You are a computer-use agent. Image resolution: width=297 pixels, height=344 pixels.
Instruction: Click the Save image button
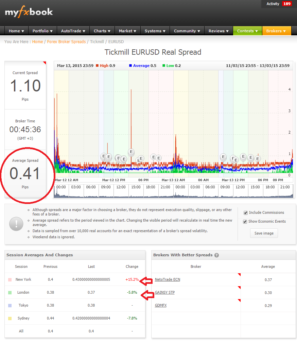264,233
